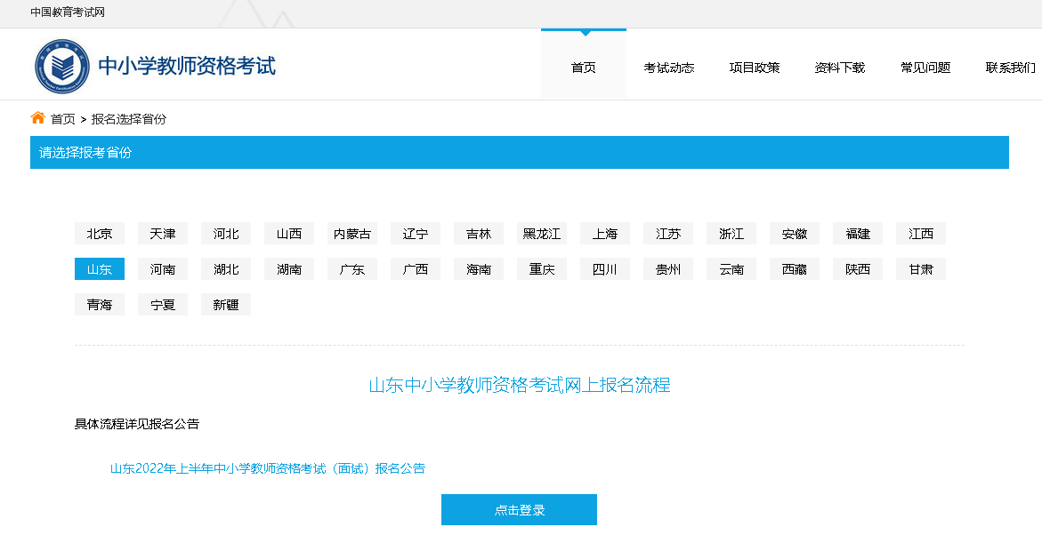Open 资料下载 navigation item

839,68
